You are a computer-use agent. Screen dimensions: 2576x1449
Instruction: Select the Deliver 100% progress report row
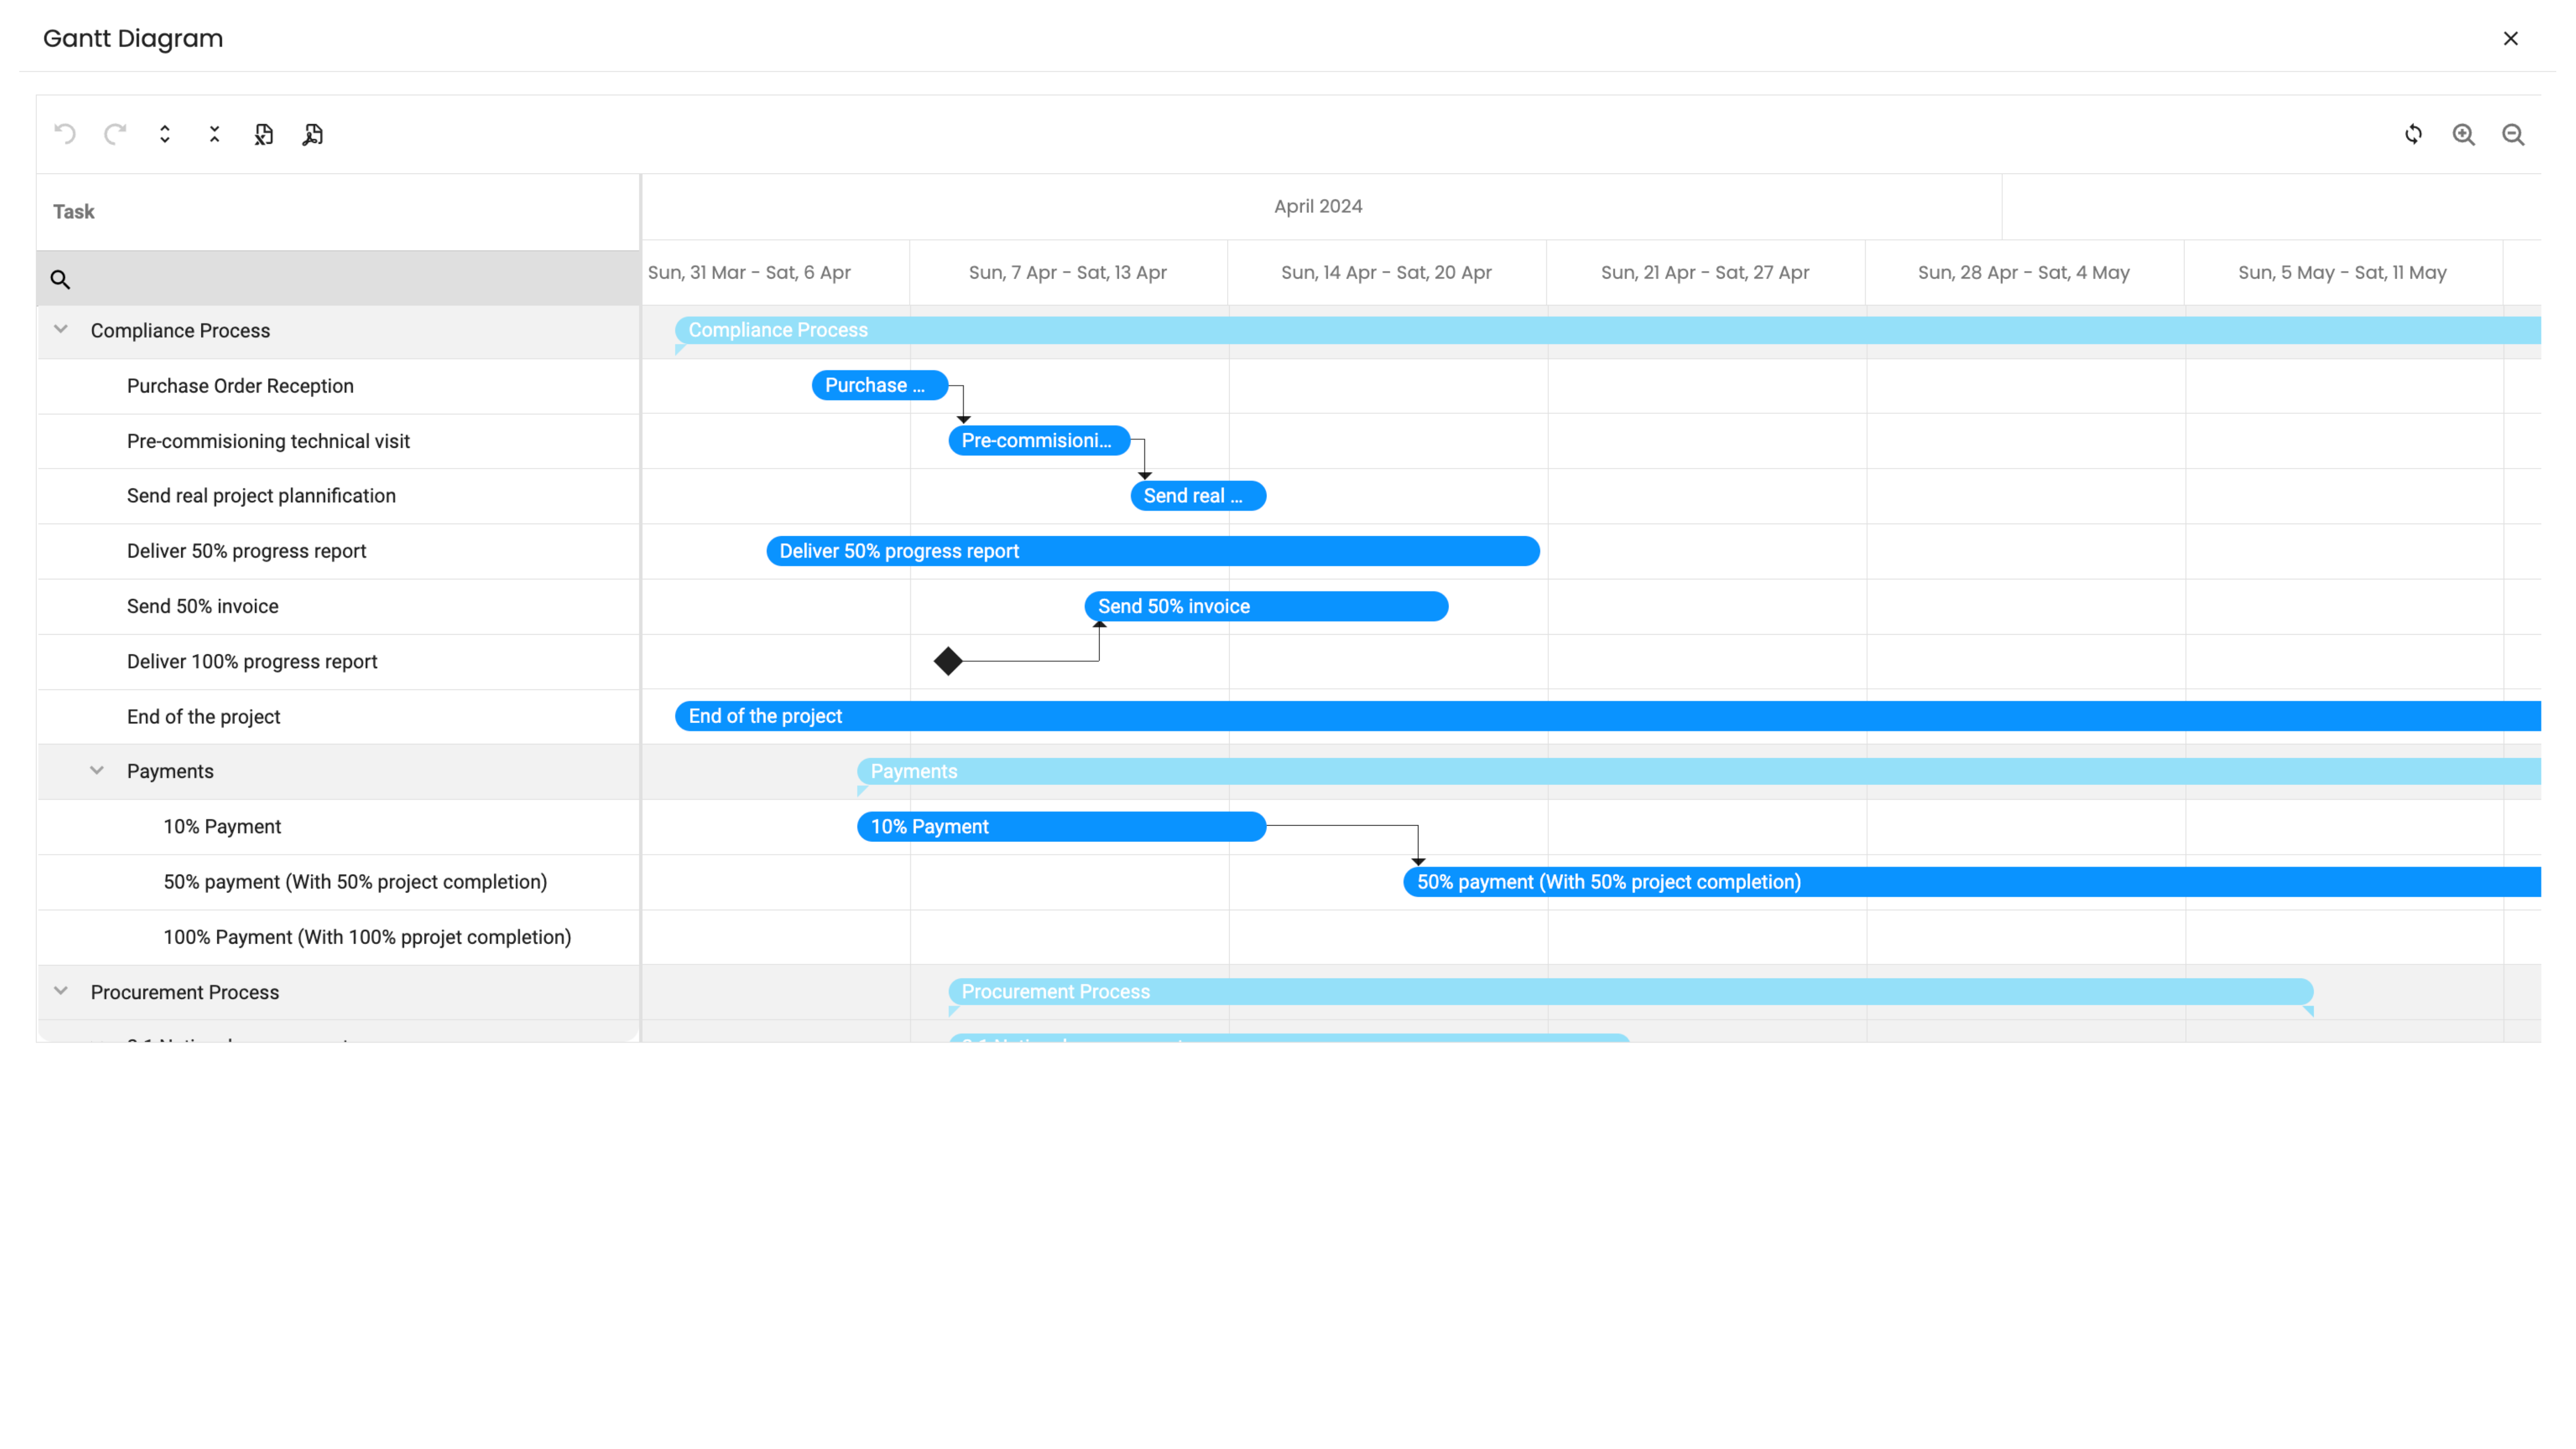(x=338, y=661)
